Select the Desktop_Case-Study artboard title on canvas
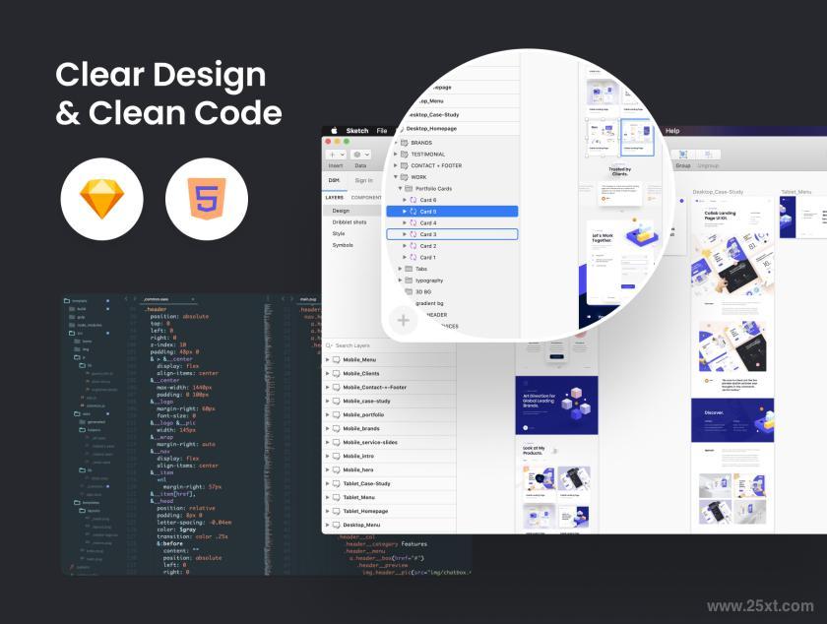827x624 pixels. point(718,192)
